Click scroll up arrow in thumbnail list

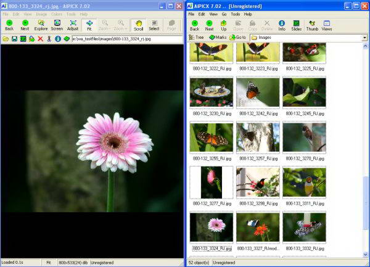[365, 46]
